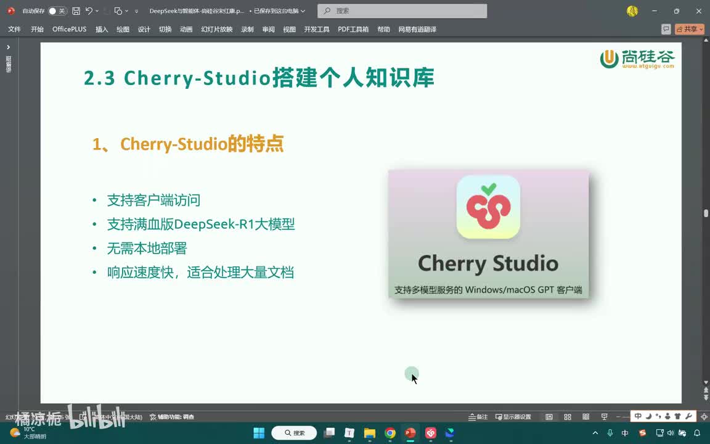Viewport: 710px width, 444px height.
Task: Switch to the 视图 tab
Action: coord(289,29)
